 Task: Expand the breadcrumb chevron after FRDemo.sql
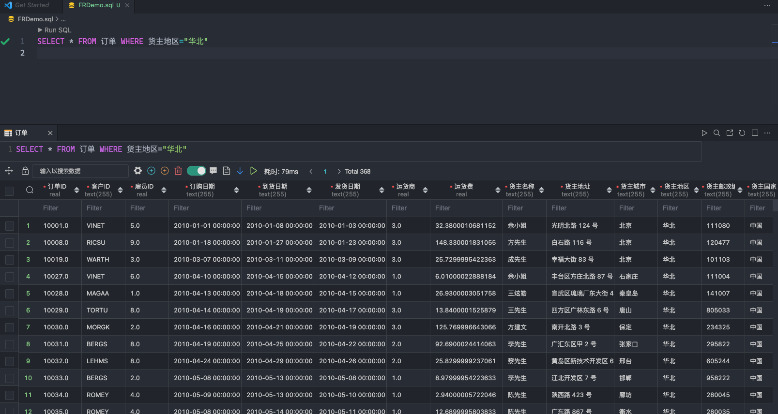57,19
